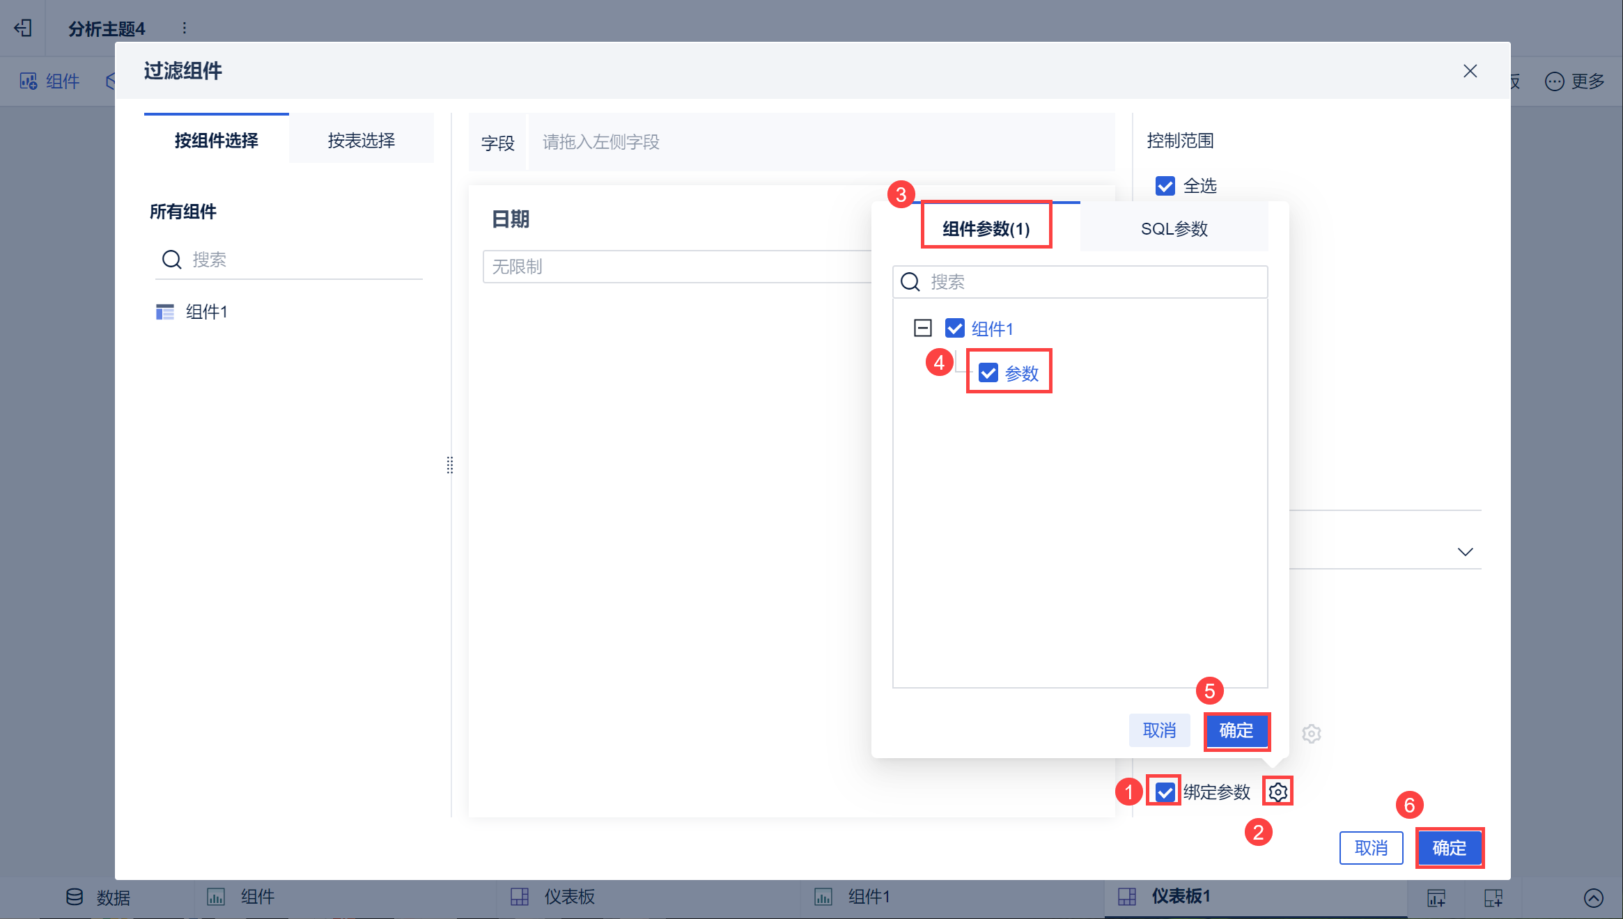The width and height of the screenshot is (1623, 919).
Task: Uncheck the 绑定参数 checkbox
Action: coord(1165,792)
